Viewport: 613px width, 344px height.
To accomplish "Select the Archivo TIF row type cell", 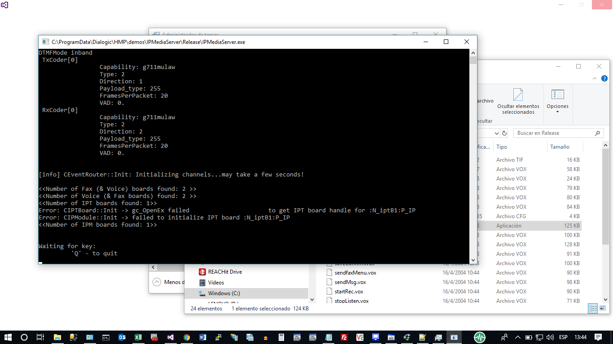I will 509,160.
